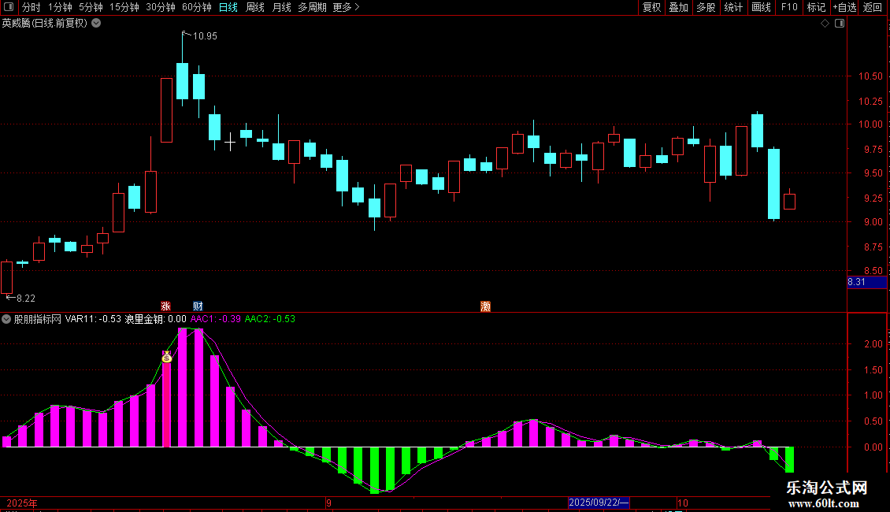Open the 多周期 multi-period view

[x=312, y=7]
